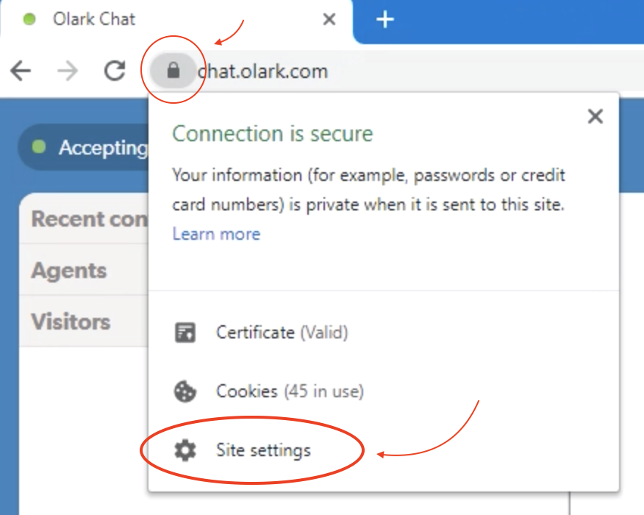Toggle the Accepting status pill
The image size is (644, 515).
pos(83,147)
